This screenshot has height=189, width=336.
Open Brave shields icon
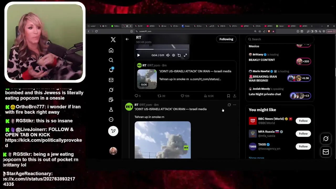269,31
